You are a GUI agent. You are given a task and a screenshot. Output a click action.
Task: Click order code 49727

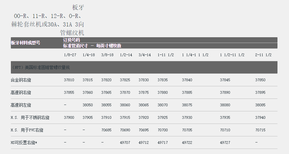click(225, 142)
